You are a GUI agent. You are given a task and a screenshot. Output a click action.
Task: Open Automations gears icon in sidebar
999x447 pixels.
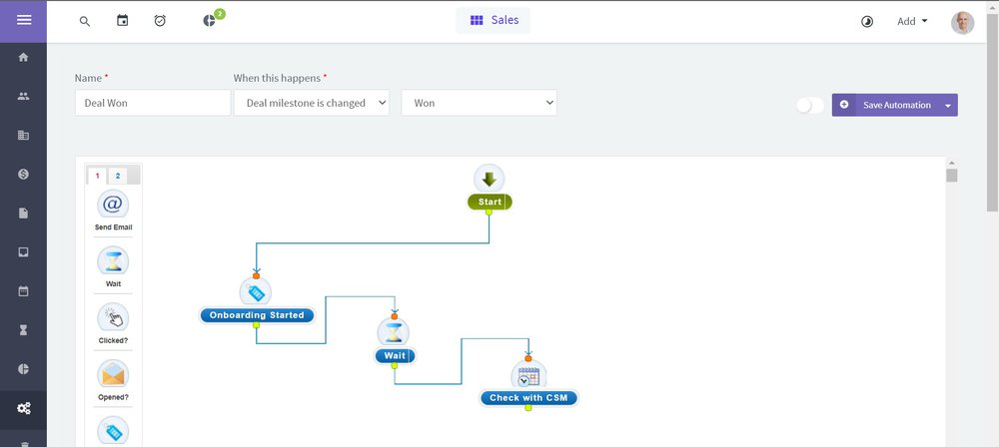pos(24,408)
